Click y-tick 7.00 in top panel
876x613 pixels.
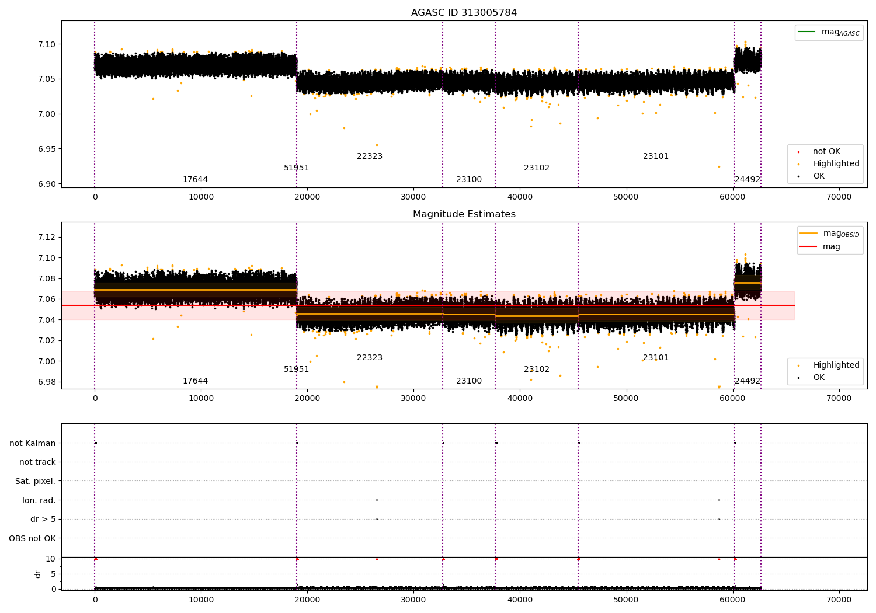[x=47, y=114]
